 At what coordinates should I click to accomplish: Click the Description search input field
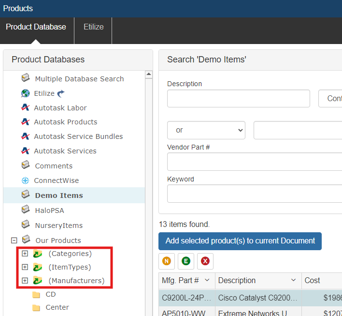point(239,99)
